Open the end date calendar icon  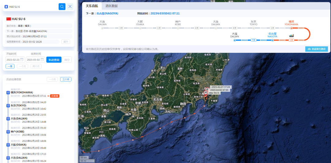coord(42,60)
